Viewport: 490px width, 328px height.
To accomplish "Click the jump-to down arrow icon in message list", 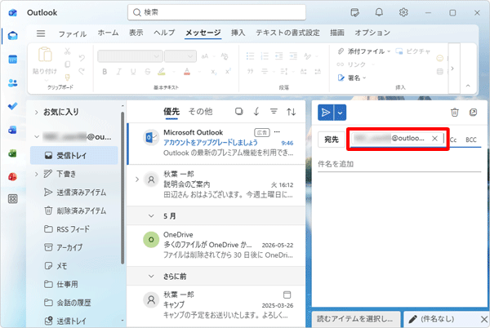I will tap(256, 112).
